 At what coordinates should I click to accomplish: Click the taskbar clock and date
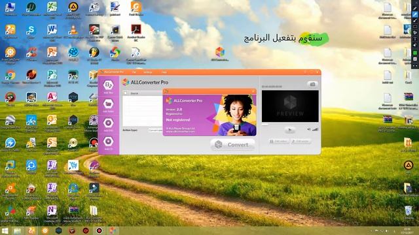[407, 230]
